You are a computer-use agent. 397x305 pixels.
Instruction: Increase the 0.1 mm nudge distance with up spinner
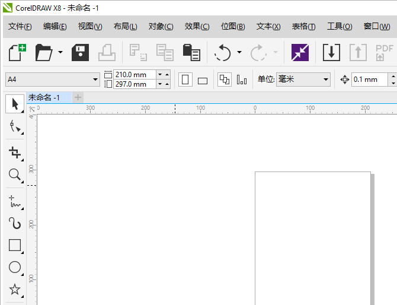[393, 76]
